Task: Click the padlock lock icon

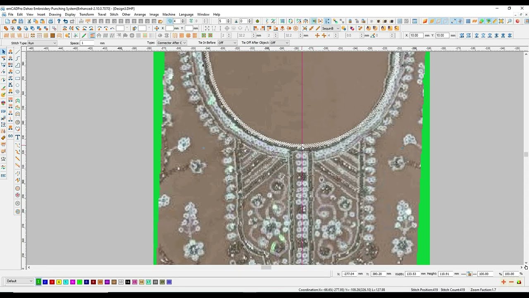Action: click(x=350, y=21)
